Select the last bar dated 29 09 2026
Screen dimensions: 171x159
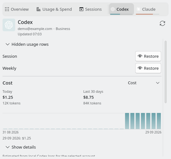click(159, 121)
